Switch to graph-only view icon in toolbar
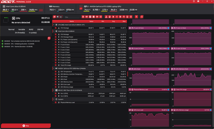214x129 pixels. point(61,17)
